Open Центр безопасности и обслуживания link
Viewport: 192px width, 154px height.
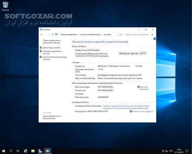pos(52,117)
